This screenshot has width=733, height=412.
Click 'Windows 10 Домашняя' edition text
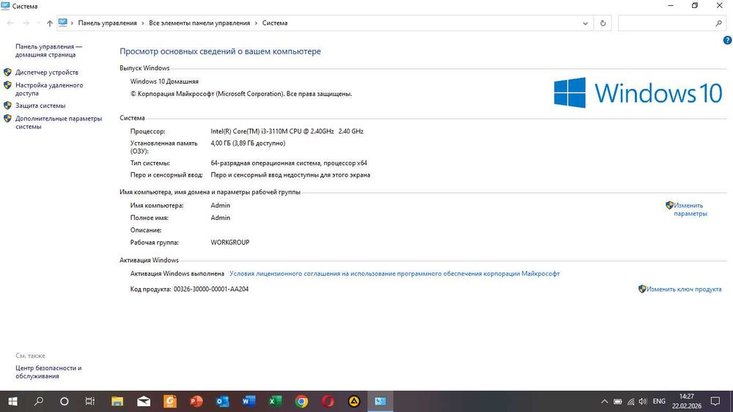[x=164, y=81]
